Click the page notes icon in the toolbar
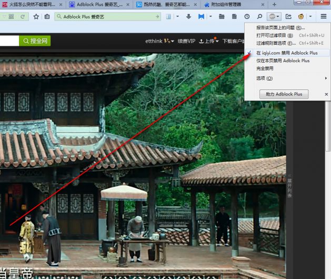The width and height of the screenshot is (331, 279). 234,16
